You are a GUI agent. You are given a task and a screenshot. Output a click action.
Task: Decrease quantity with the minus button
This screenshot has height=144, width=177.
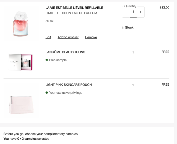[126, 12]
